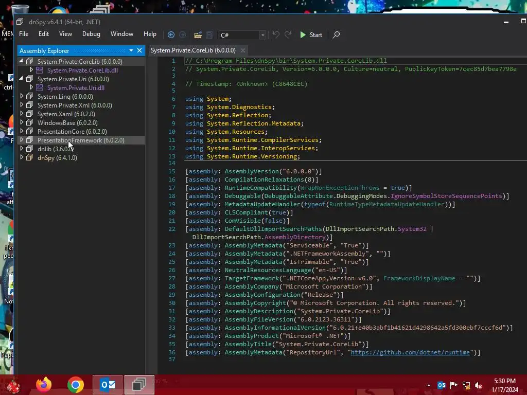527x395 pixels.
Task: Click the Outlook icon in system tray
Action: point(441,385)
